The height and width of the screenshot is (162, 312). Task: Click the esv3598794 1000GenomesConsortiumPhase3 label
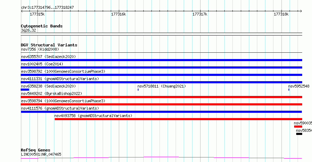click(x=63, y=101)
